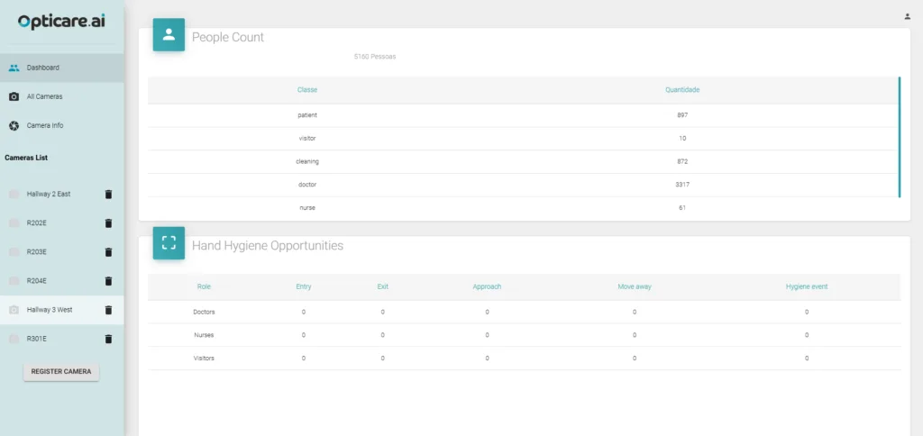Select R301E camera in list
This screenshot has height=436, width=923.
[36, 339]
